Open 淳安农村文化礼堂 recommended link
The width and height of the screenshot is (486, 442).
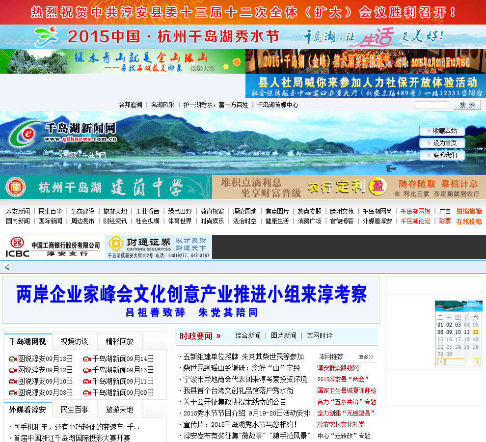coord(341,424)
